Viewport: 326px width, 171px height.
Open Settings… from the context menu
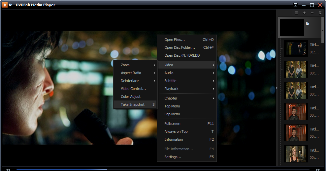click(x=187, y=157)
